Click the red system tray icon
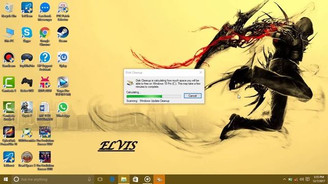This screenshot has width=328, height=184. tap(296, 179)
